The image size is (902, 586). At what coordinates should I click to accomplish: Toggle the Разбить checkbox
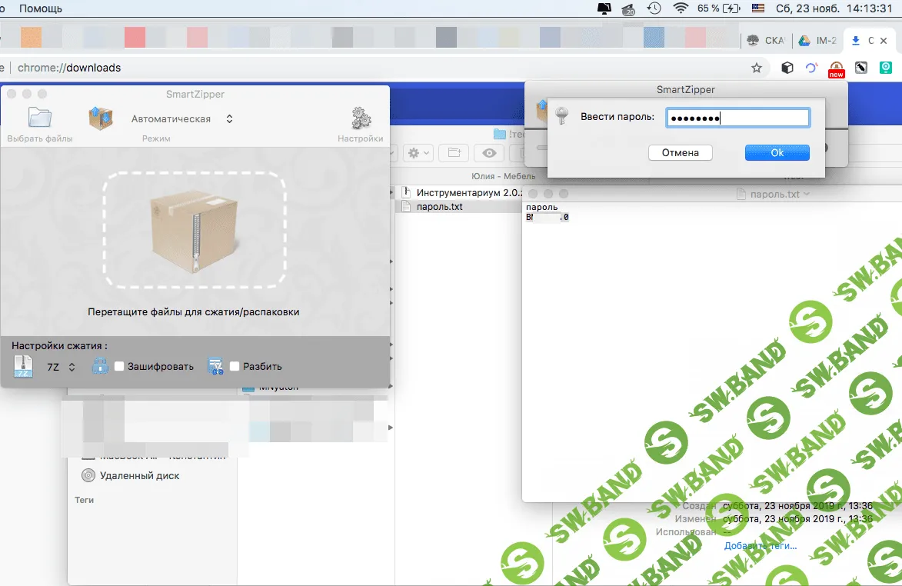235,367
